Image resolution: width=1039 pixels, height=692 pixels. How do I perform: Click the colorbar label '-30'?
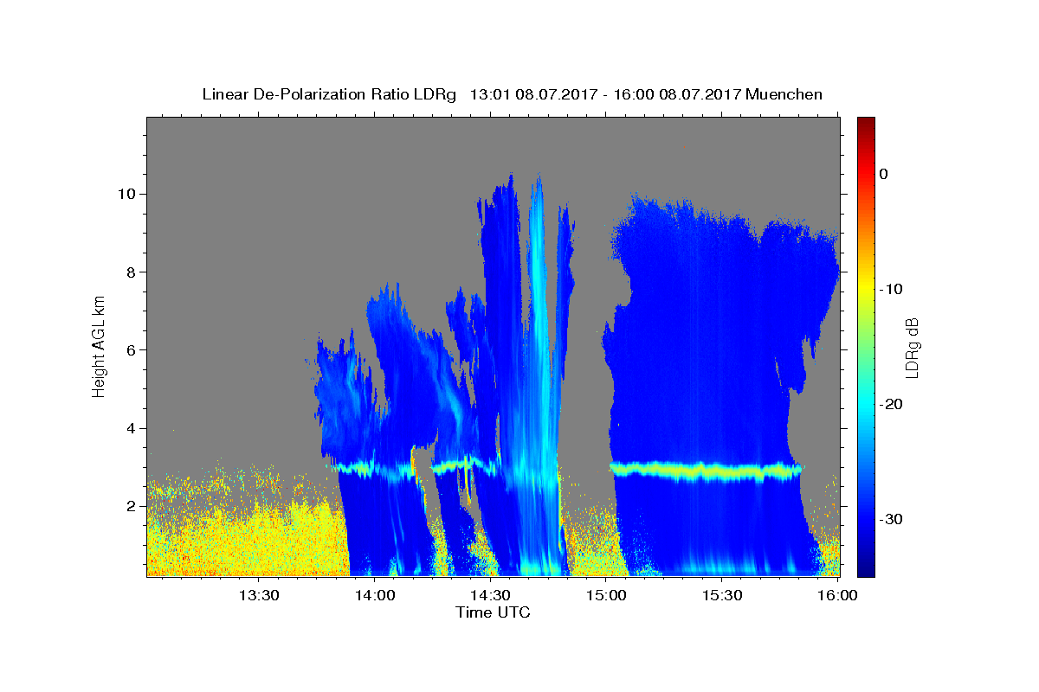(x=892, y=519)
